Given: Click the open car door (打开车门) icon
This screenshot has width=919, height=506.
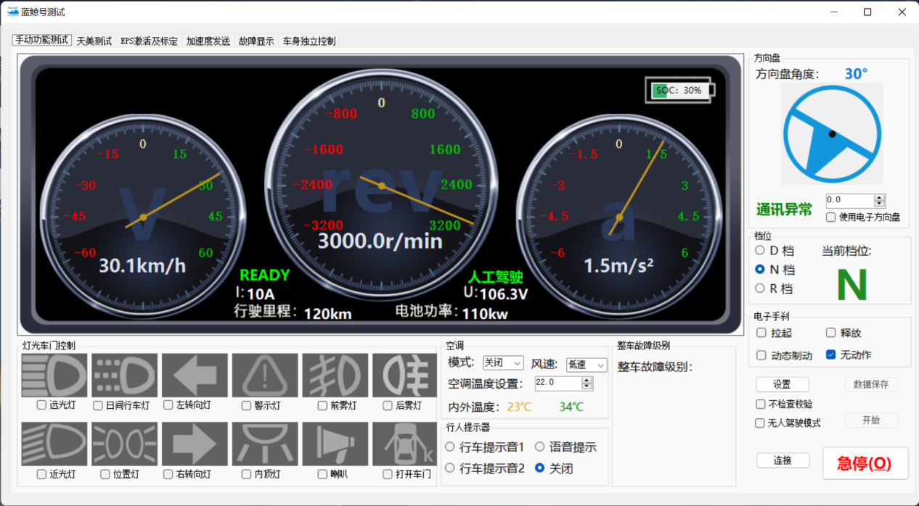Looking at the screenshot, I should coord(405,444).
